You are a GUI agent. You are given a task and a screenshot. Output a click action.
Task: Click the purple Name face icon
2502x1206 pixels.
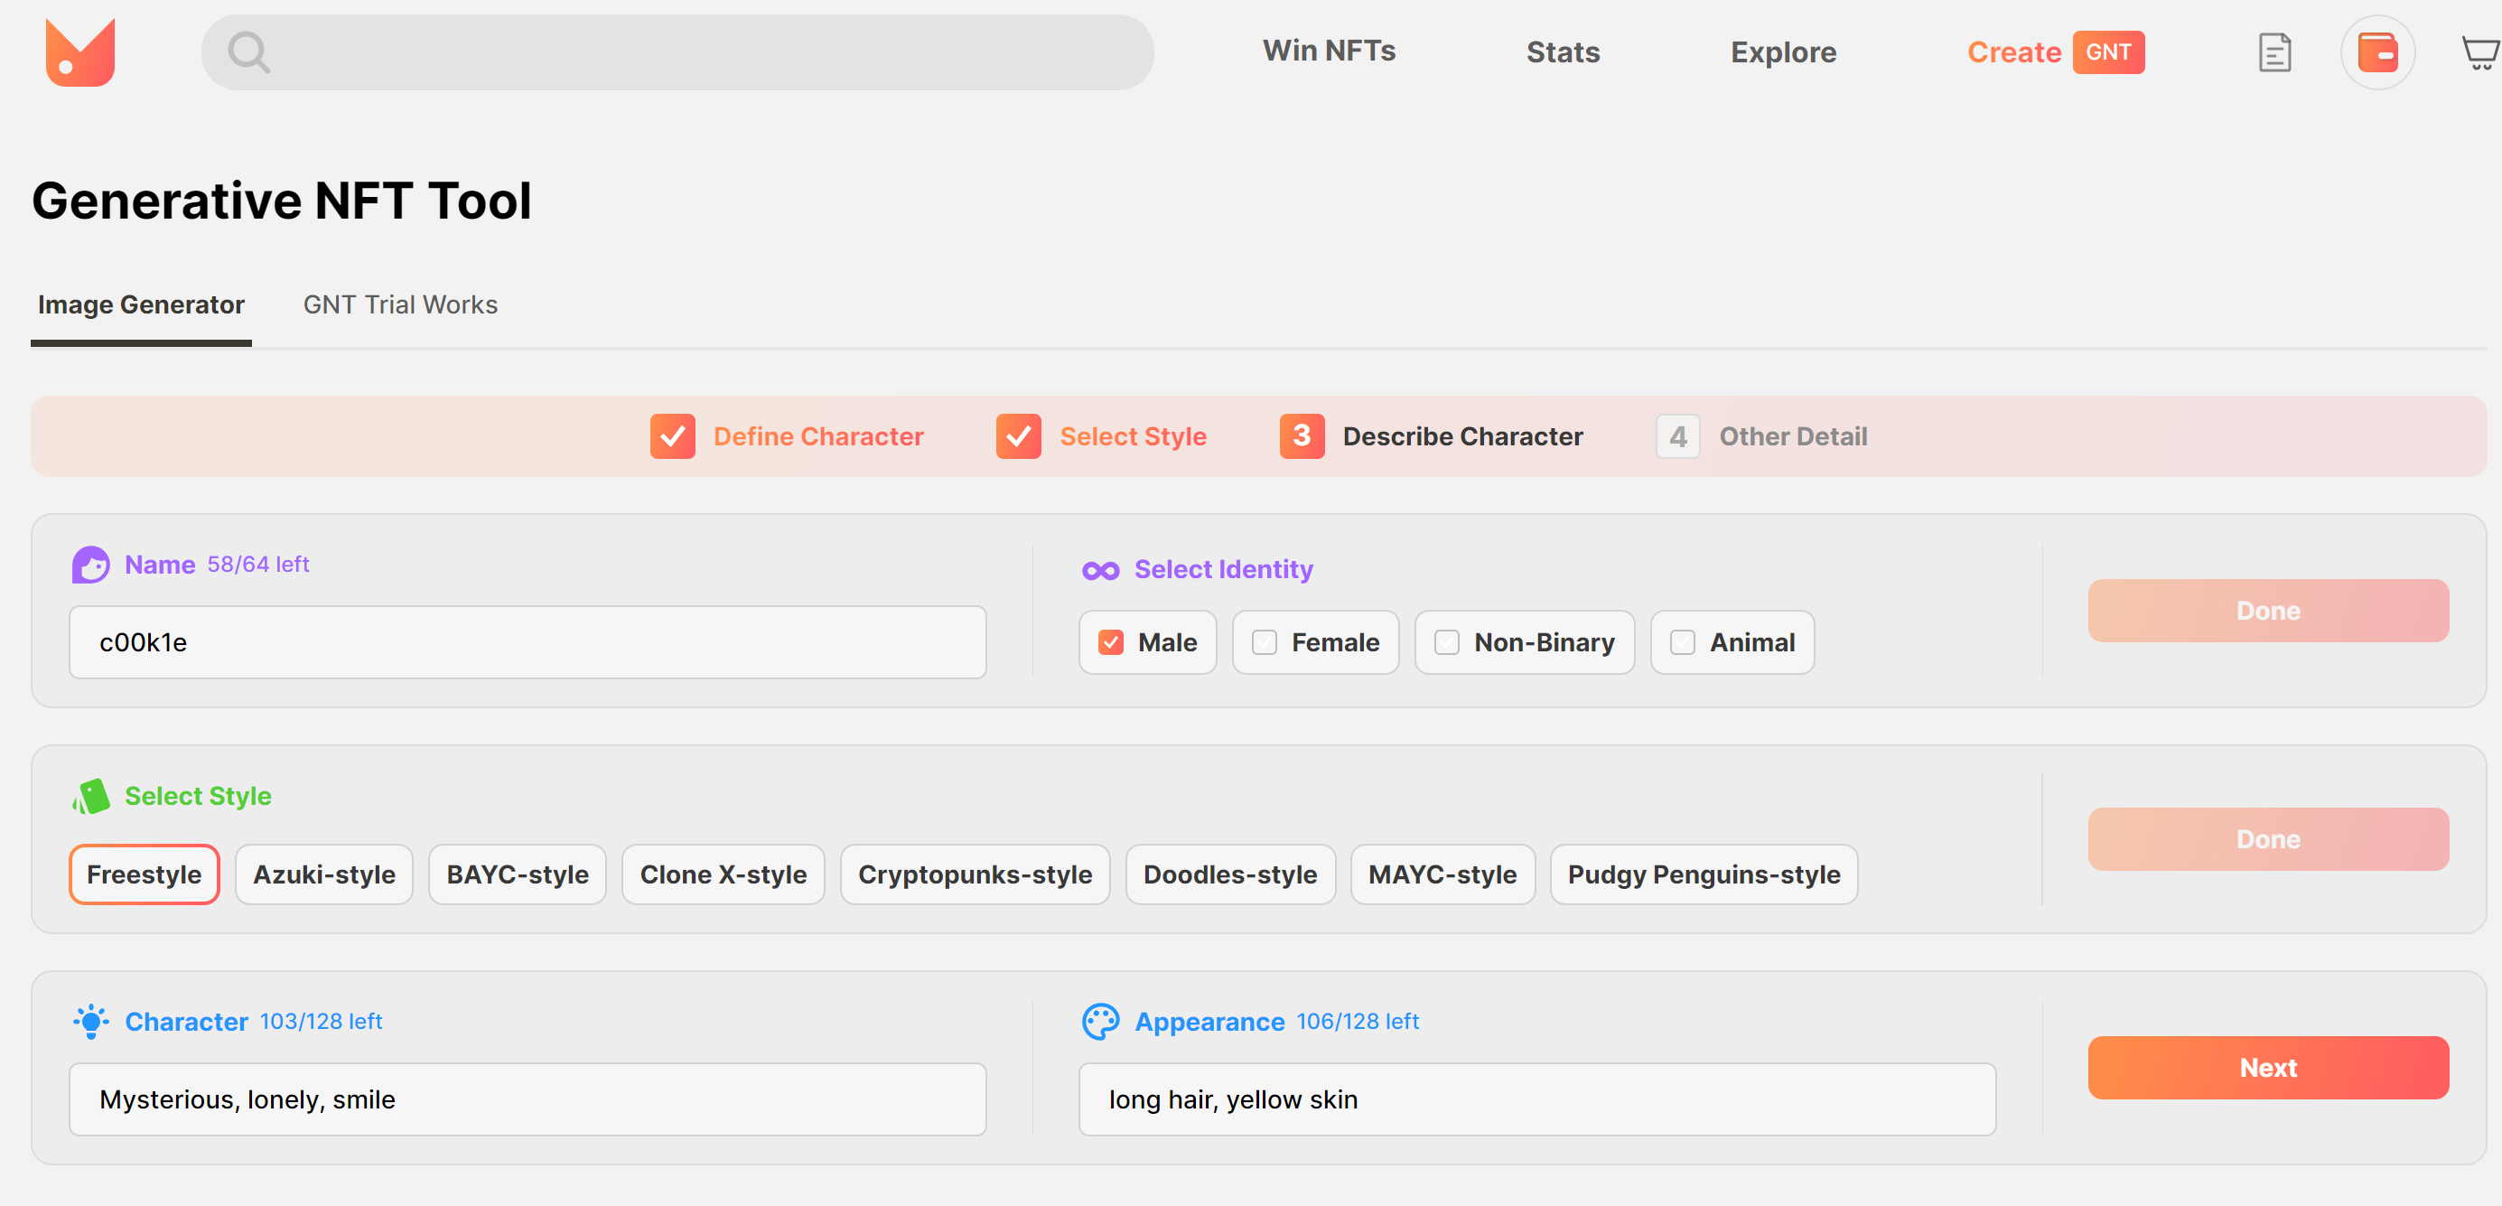pyautogui.click(x=90, y=565)
